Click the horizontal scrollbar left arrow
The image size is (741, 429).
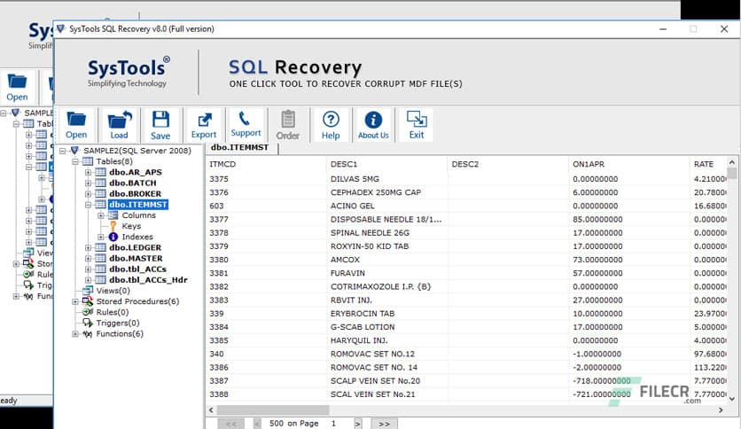tap(211, 410)
